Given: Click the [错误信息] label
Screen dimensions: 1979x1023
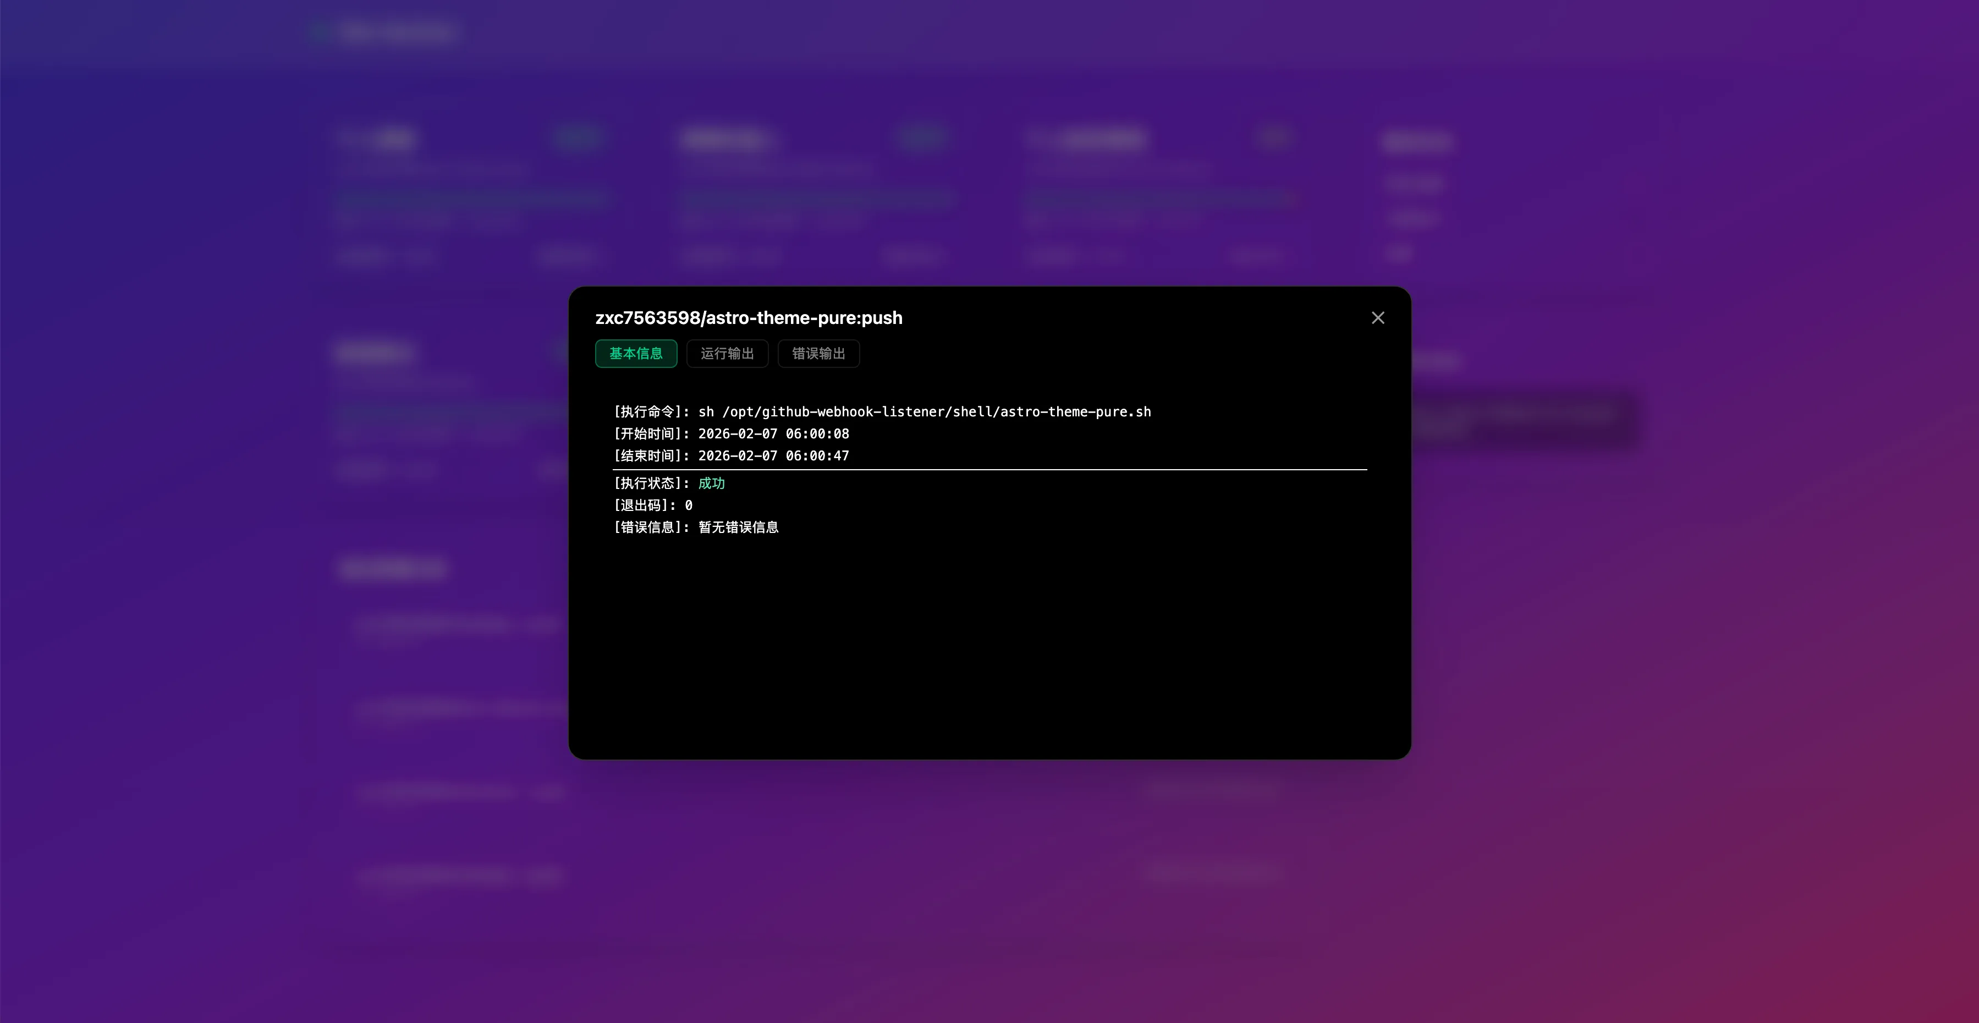Looking at the screenshot, I should tap(650, 527).
